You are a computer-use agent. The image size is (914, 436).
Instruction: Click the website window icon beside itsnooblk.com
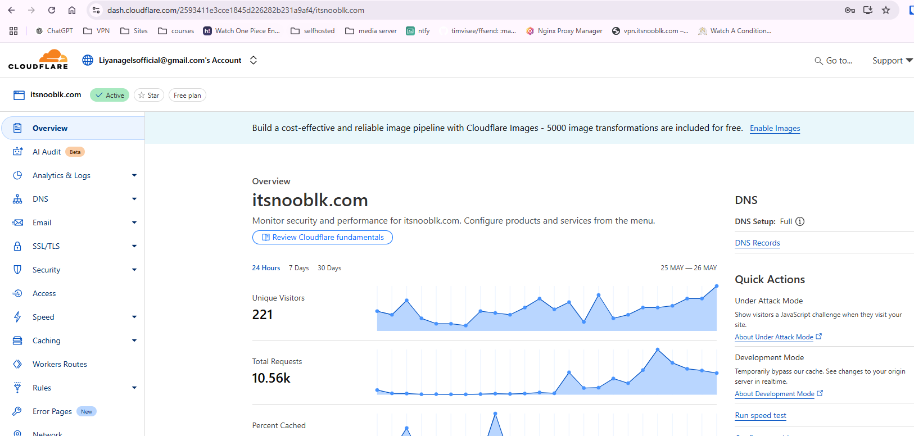[19, 95]
